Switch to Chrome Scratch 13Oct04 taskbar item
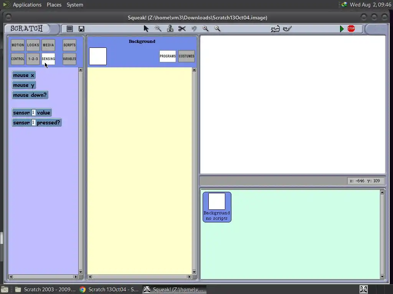The image size is (393, 294). tap(109, 289)
